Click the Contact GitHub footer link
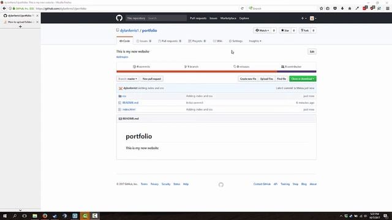Viewport: 392px width, 220px height. 262,184
